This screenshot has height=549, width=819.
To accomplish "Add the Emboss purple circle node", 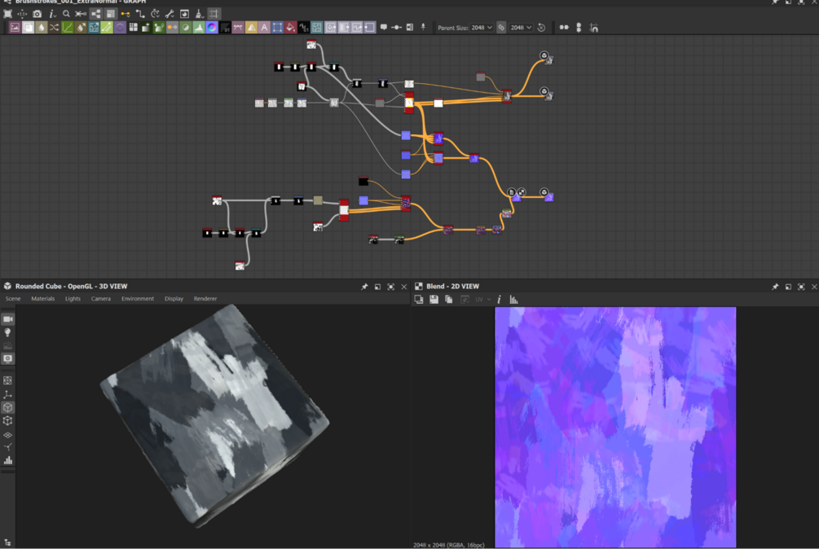I will 120,28.
